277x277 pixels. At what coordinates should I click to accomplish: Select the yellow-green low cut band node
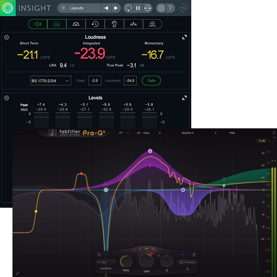click(x=36, y=211)
